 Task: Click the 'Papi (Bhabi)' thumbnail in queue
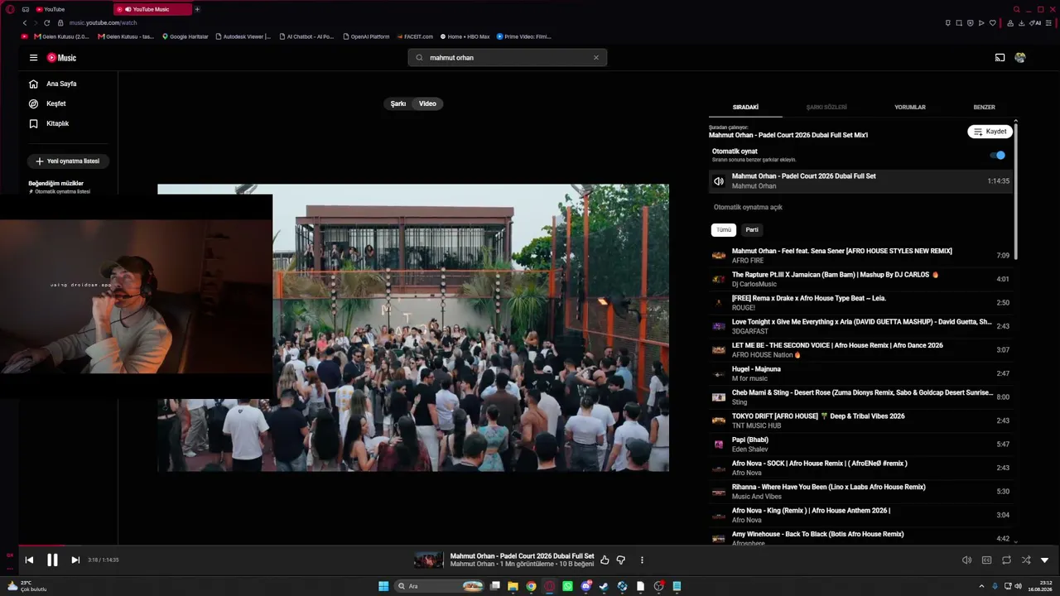point(719,445)
